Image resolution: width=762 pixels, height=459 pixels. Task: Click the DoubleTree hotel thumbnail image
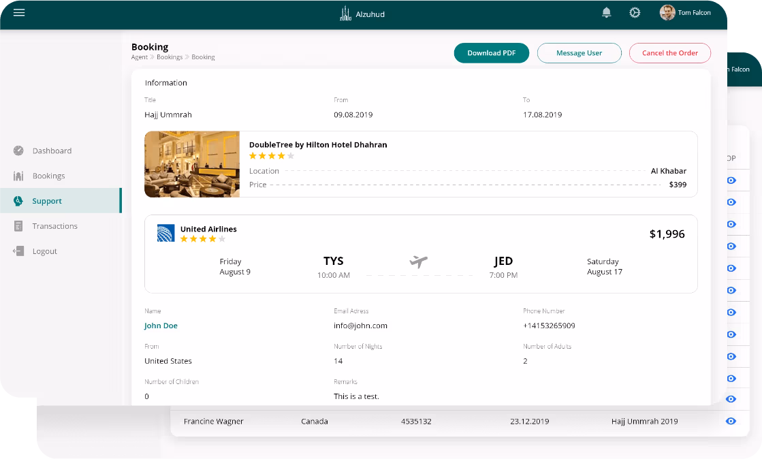pyautogui.click(x=192, y=164)
